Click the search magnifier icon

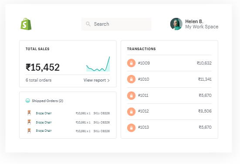click(88, 24)
